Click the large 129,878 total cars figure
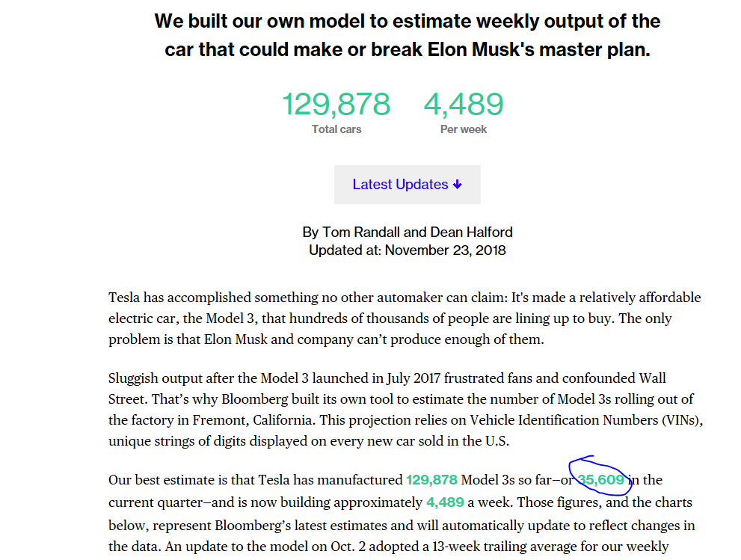Image resolution: width=741 pixels, height=560 pixels. (x=336, y=105)
